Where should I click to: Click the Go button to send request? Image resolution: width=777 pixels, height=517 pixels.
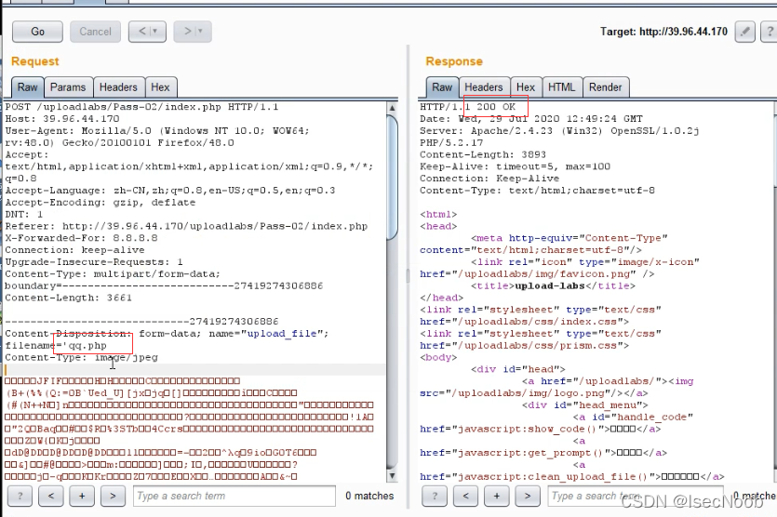point(37,32)
